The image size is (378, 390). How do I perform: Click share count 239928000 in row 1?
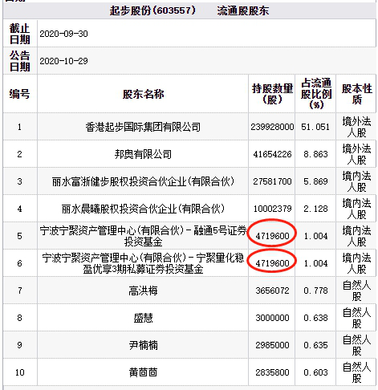tap(272, 127)
